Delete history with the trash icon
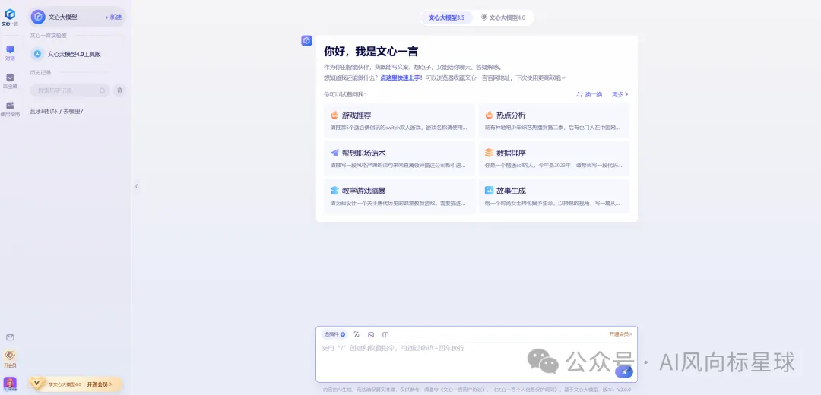 [x=119, y=90]
